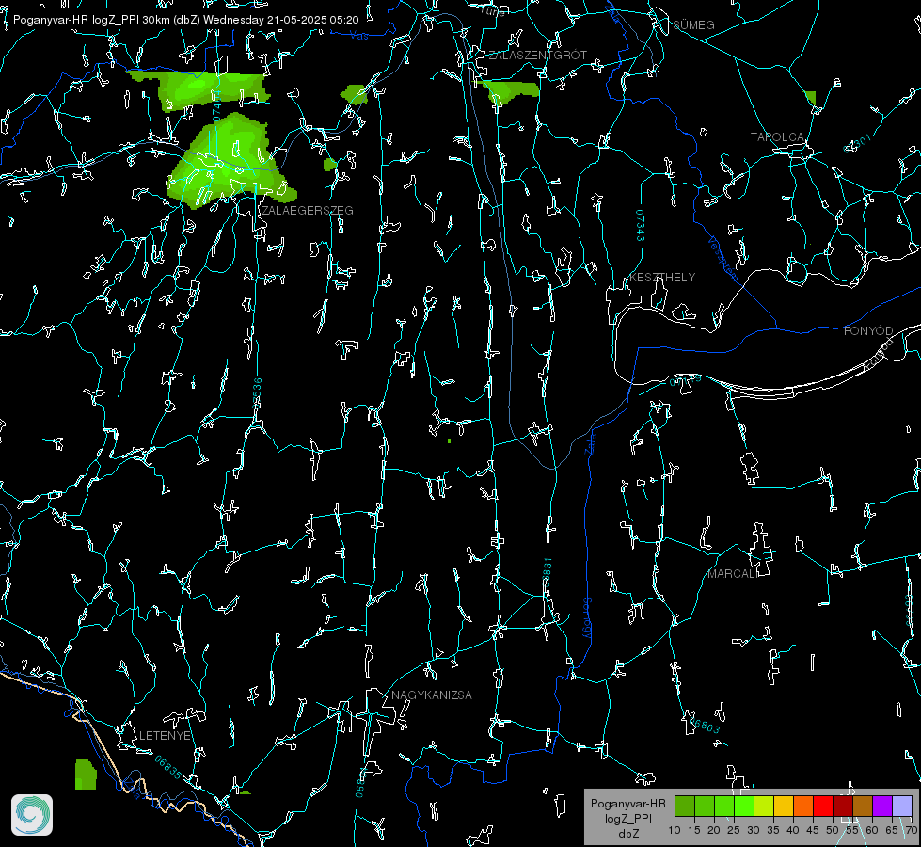Click the LETENYE city label
Image resolution: width=921 pixels, height=847 pixels.
(165, 736)
